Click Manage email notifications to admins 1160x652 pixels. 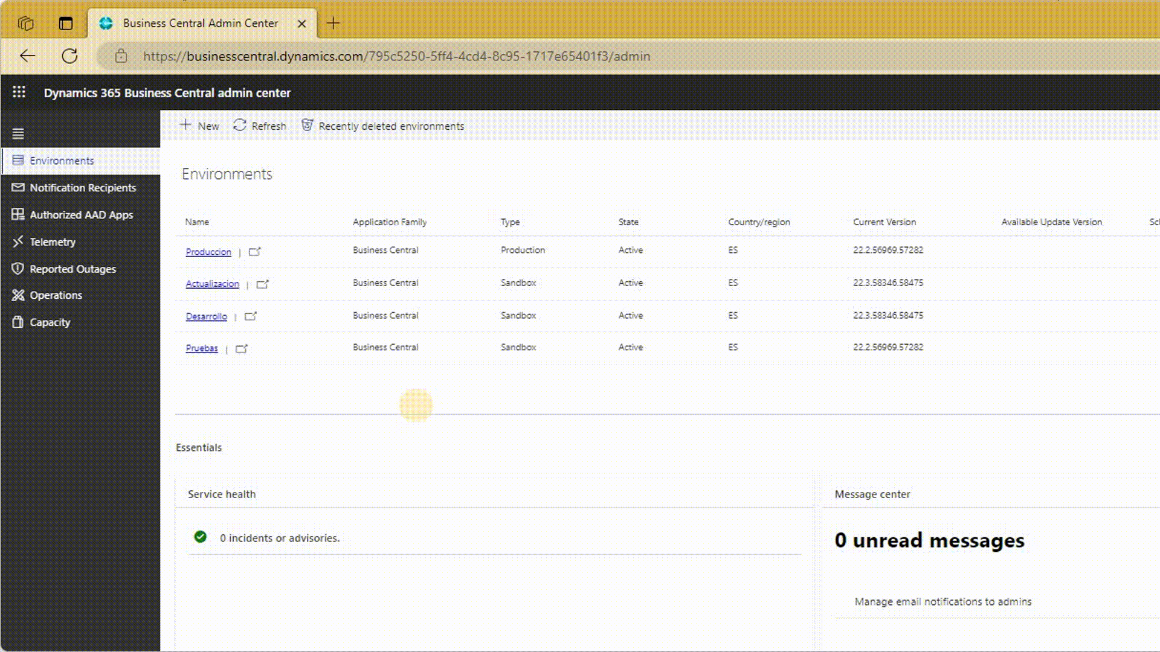[942, 601]
